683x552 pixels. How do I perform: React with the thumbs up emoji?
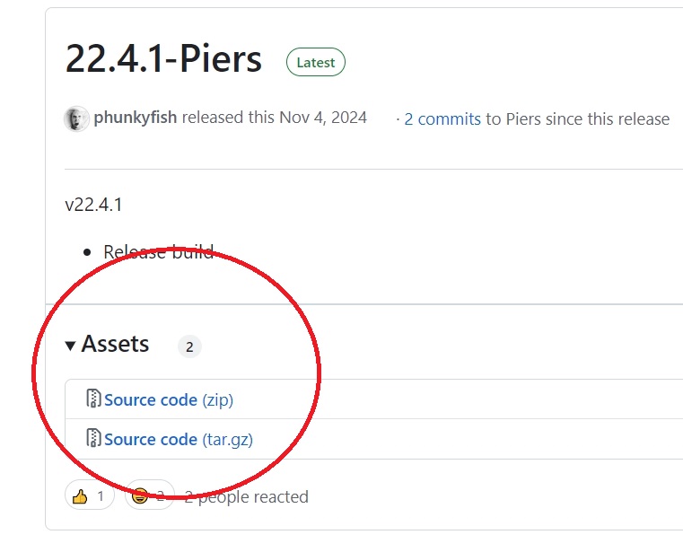point(89,495)
